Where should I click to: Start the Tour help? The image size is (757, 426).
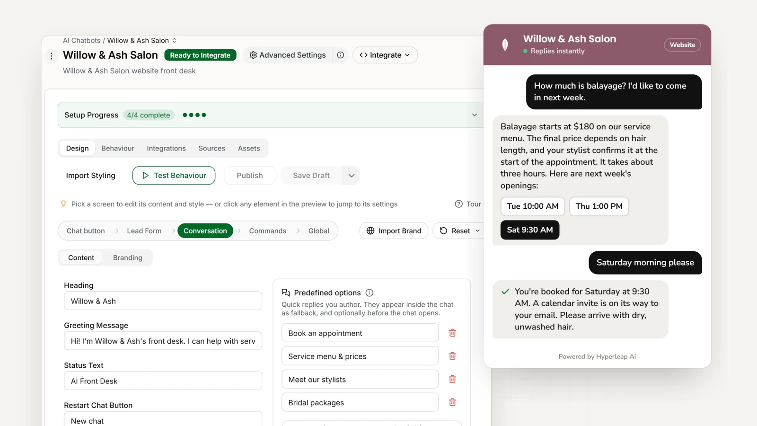(468, 204)
